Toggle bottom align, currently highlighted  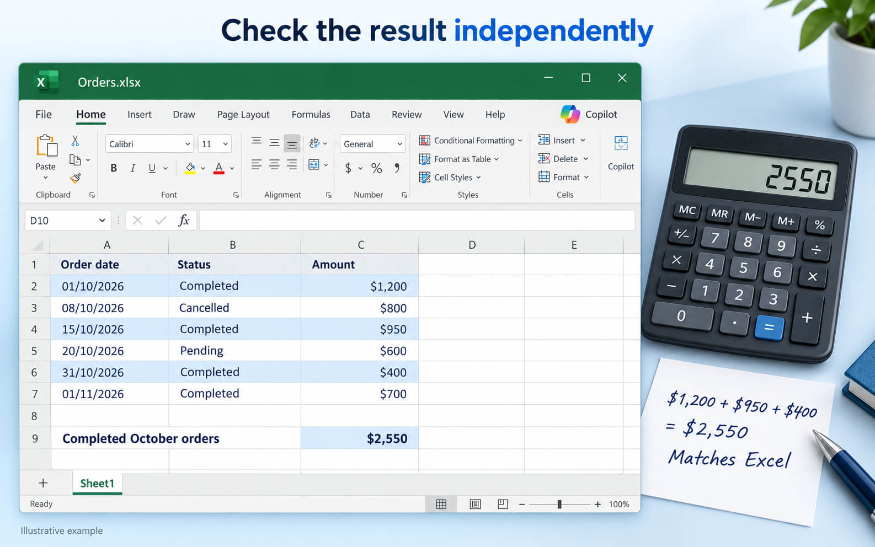pyautogui.click(x=292, y=143)
